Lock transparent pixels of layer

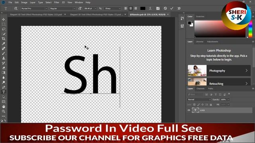click(x=194, y=105)
